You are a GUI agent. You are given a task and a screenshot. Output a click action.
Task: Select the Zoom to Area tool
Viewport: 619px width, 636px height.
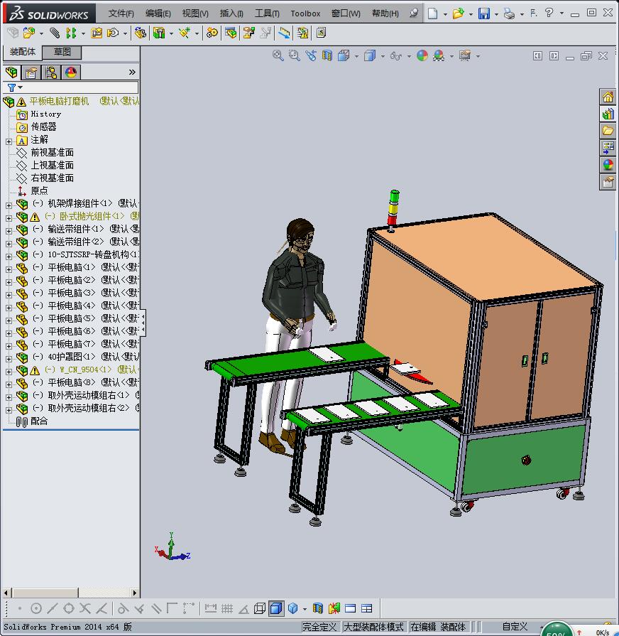pyautogui.click(x=295, y=55)
